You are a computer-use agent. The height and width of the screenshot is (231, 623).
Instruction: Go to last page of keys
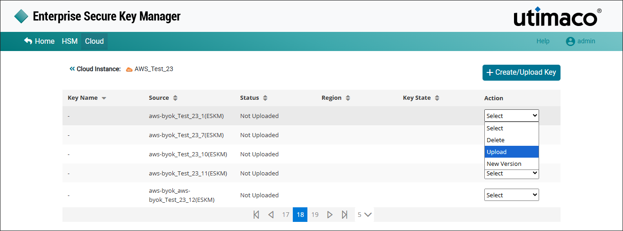click(344, 215)
